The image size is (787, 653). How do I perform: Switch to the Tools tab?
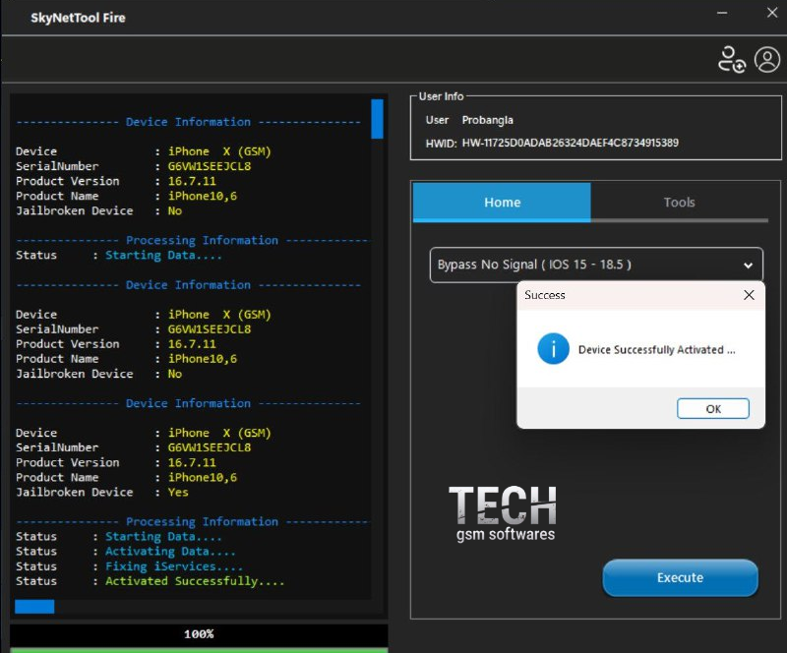pos(679,203)
